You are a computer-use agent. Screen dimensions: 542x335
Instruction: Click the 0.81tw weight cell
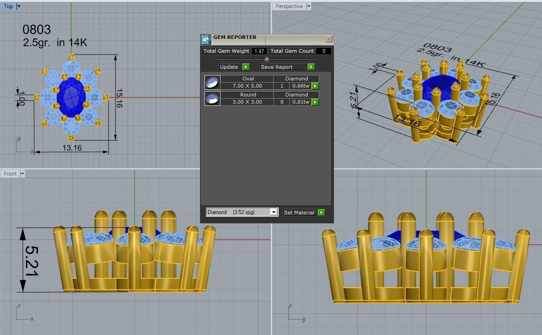[301, 102]
